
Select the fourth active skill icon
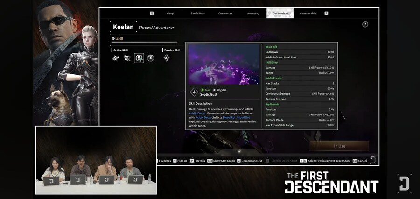(151, 58)
